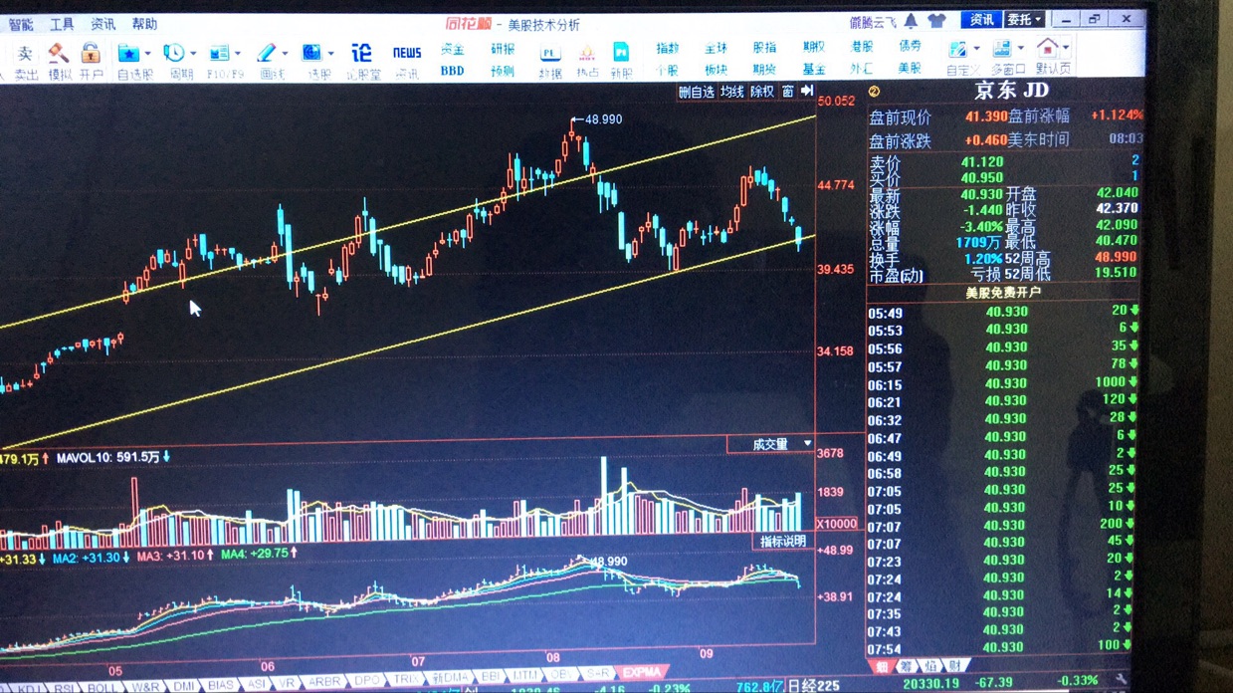
Task: Click the circled number 2 icon near 京东 JD
Action: click(875, 92)
